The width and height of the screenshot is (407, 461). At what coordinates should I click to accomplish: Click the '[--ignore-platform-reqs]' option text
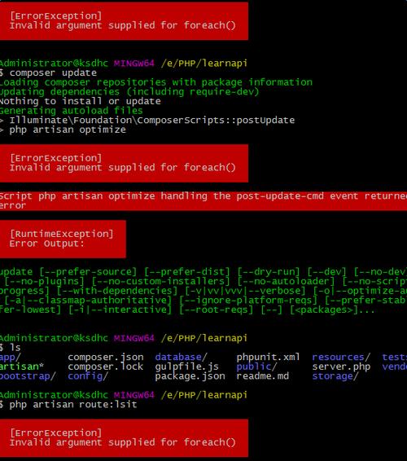[248, 301]
